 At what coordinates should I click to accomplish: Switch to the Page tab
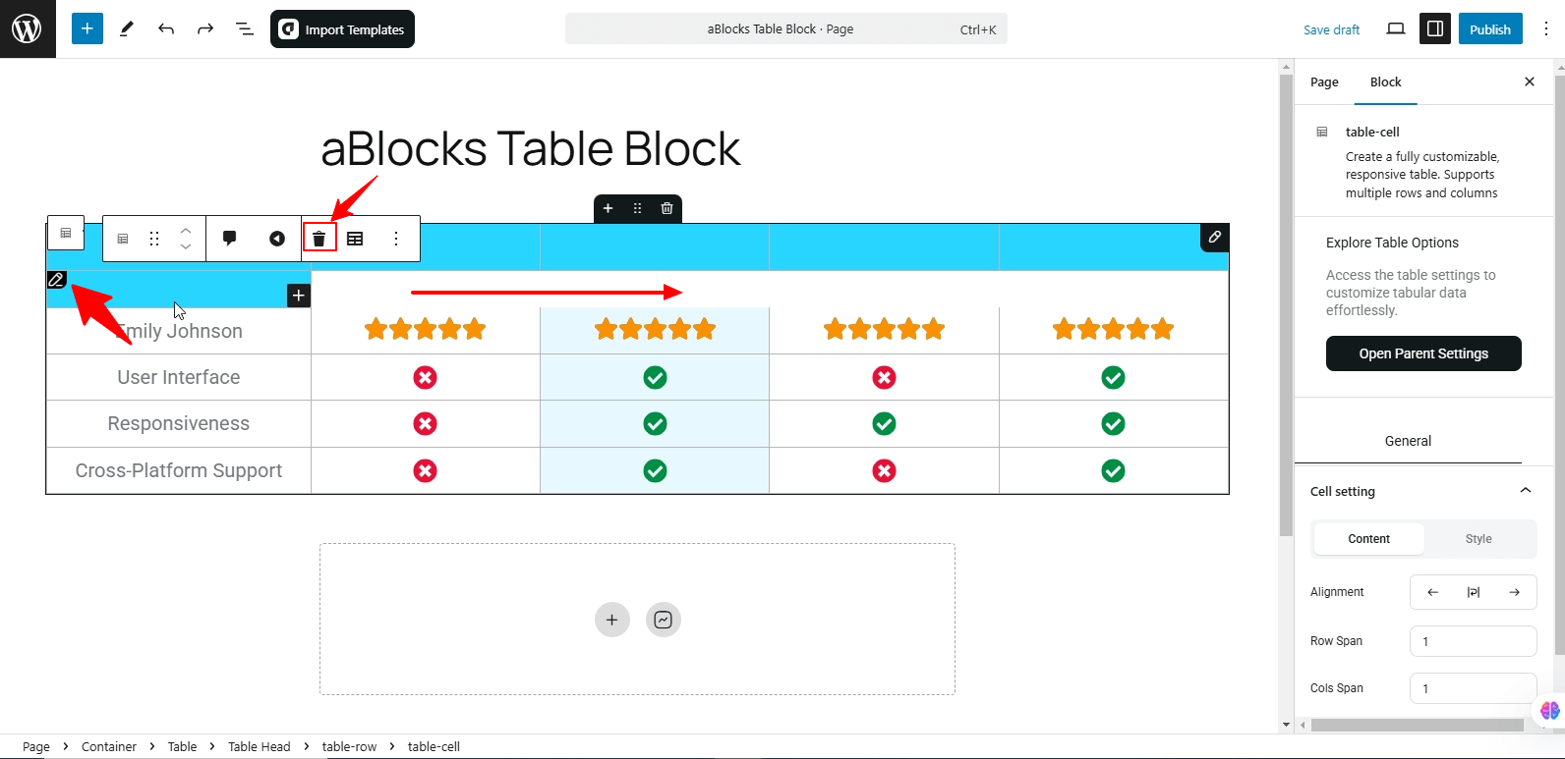click(1324, 82)
